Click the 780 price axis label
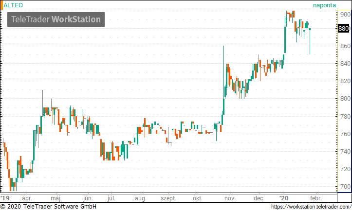352x211 pixels. (345, 116)
